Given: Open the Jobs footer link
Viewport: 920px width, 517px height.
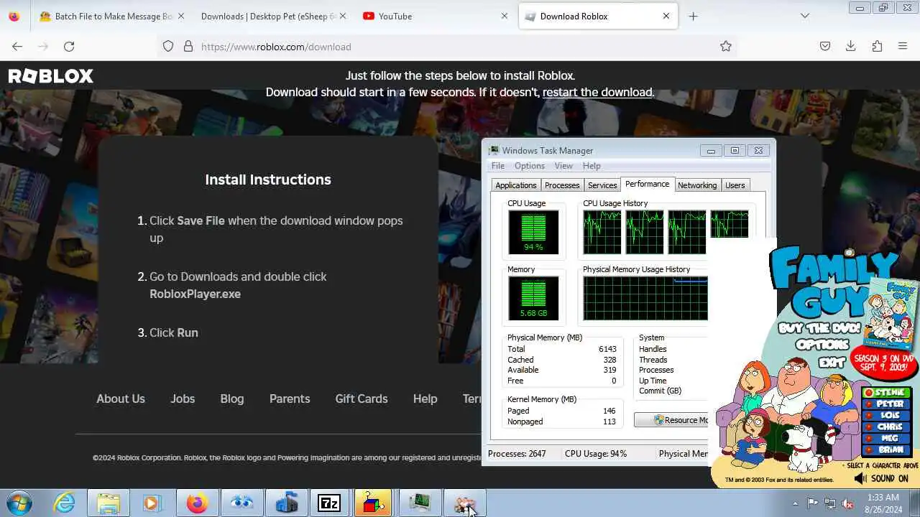Looking at the screenshot, I should [x=183, y=399].
